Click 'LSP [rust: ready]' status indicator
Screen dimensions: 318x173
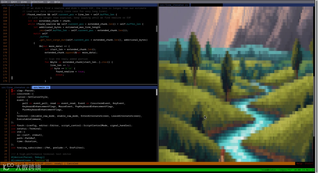51,164
